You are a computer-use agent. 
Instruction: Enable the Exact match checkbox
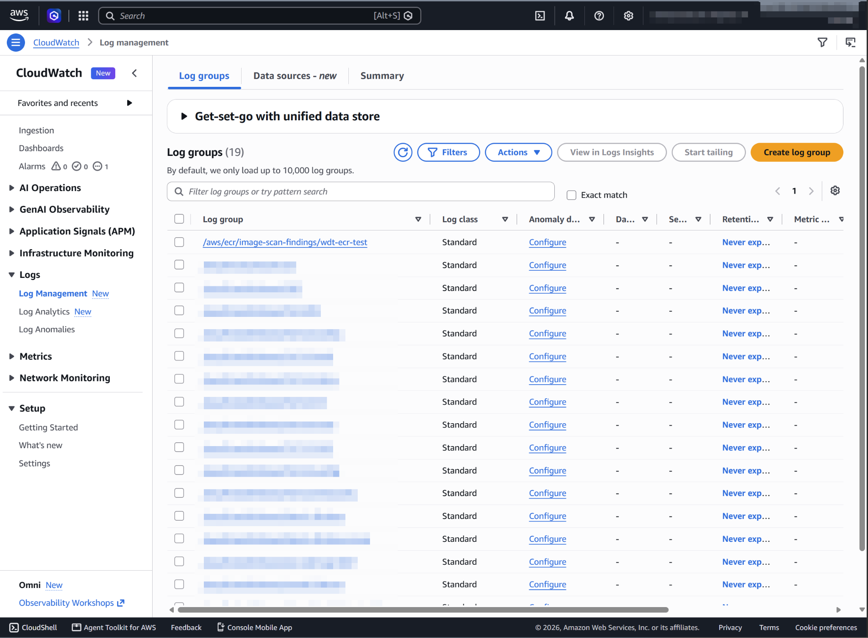[571, 195]
